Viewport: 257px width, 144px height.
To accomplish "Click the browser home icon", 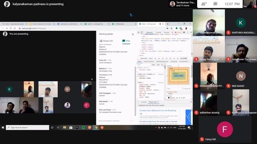I will [x=15, y=28].
